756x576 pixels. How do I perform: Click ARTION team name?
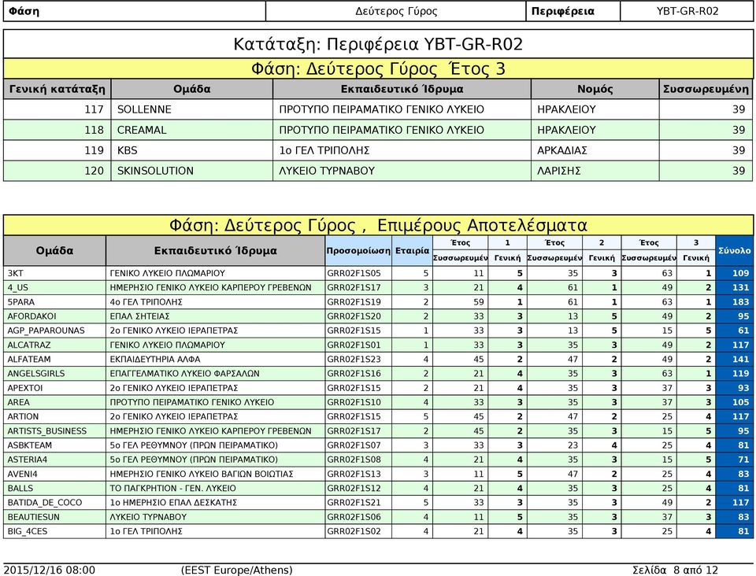(23, 416)
